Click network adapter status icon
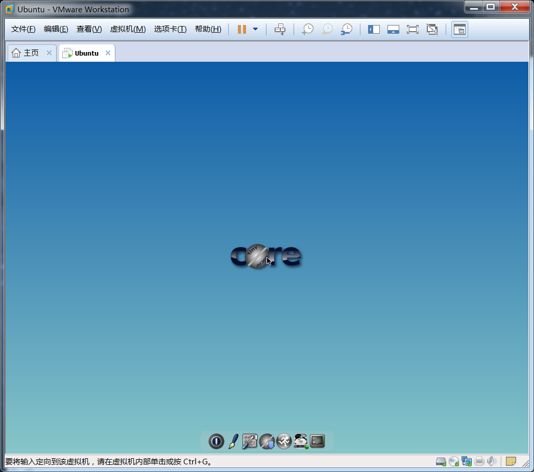This screenshot has height=472, width=534. coord(467,461)
